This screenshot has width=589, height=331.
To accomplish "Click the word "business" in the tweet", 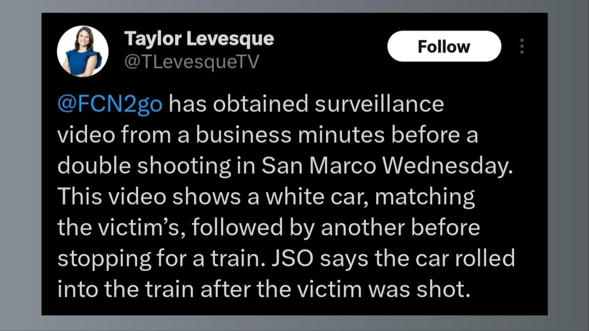I will tap(243, 135).
